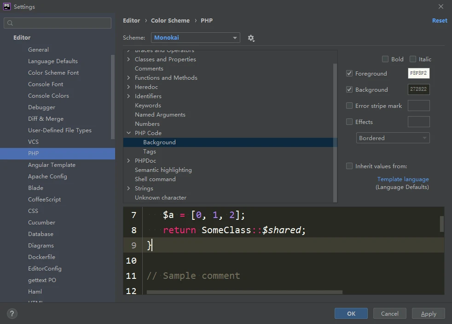Check the Inherit values from option

pyautogui.click(x=349, y=166)
